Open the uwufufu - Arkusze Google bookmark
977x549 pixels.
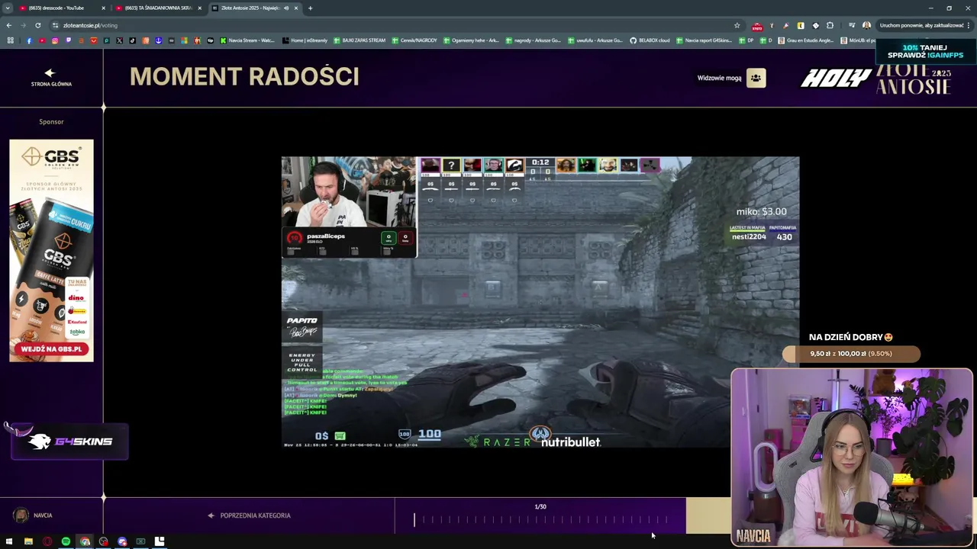595,40
